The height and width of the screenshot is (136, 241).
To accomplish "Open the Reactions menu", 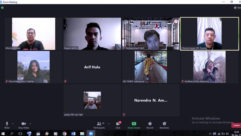I will point(164,125).
